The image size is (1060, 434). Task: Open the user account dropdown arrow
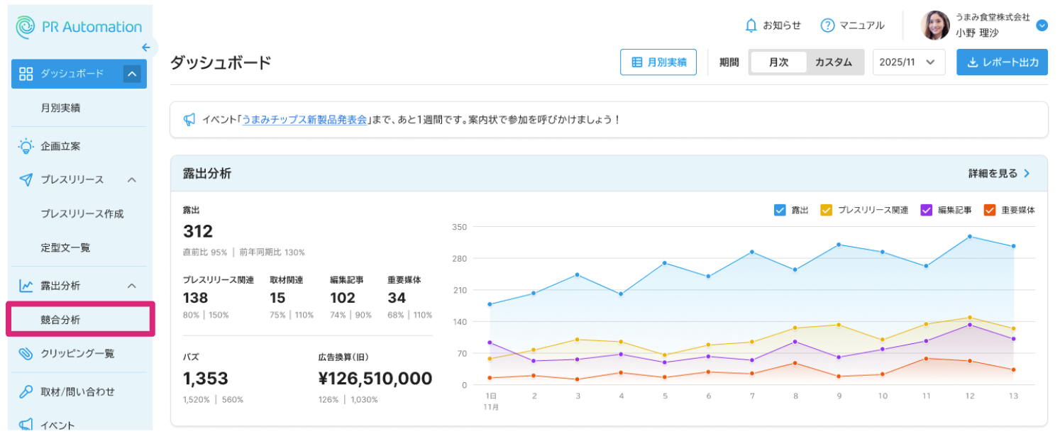pos(1042,26)
